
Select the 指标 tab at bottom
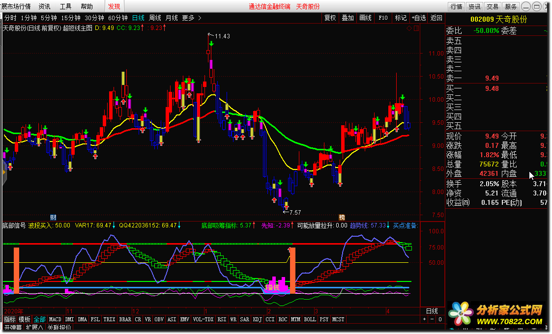(10, 319)
